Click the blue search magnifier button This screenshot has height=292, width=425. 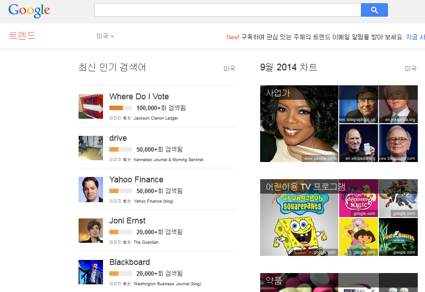pos(374,10)
